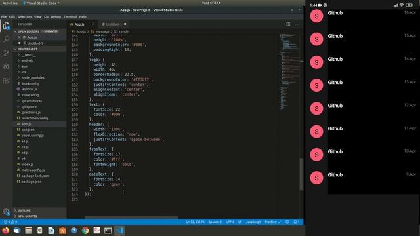Click the feedback smiley in status bar
Screen dimensions: 420x236
[x=287, y=222]
